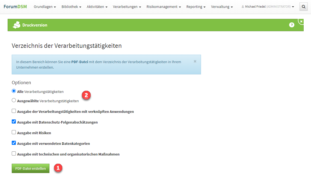Check Ausgabe mit technischen und organisatorischen Maßnahmen
311x176 pixels.
coord(14,153)
